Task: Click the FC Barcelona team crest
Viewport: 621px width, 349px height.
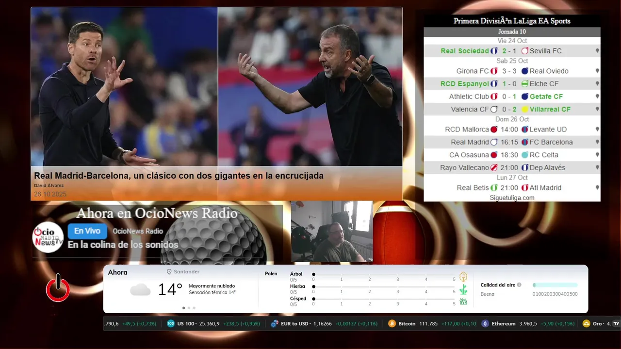Action: [x=524, y=143]
